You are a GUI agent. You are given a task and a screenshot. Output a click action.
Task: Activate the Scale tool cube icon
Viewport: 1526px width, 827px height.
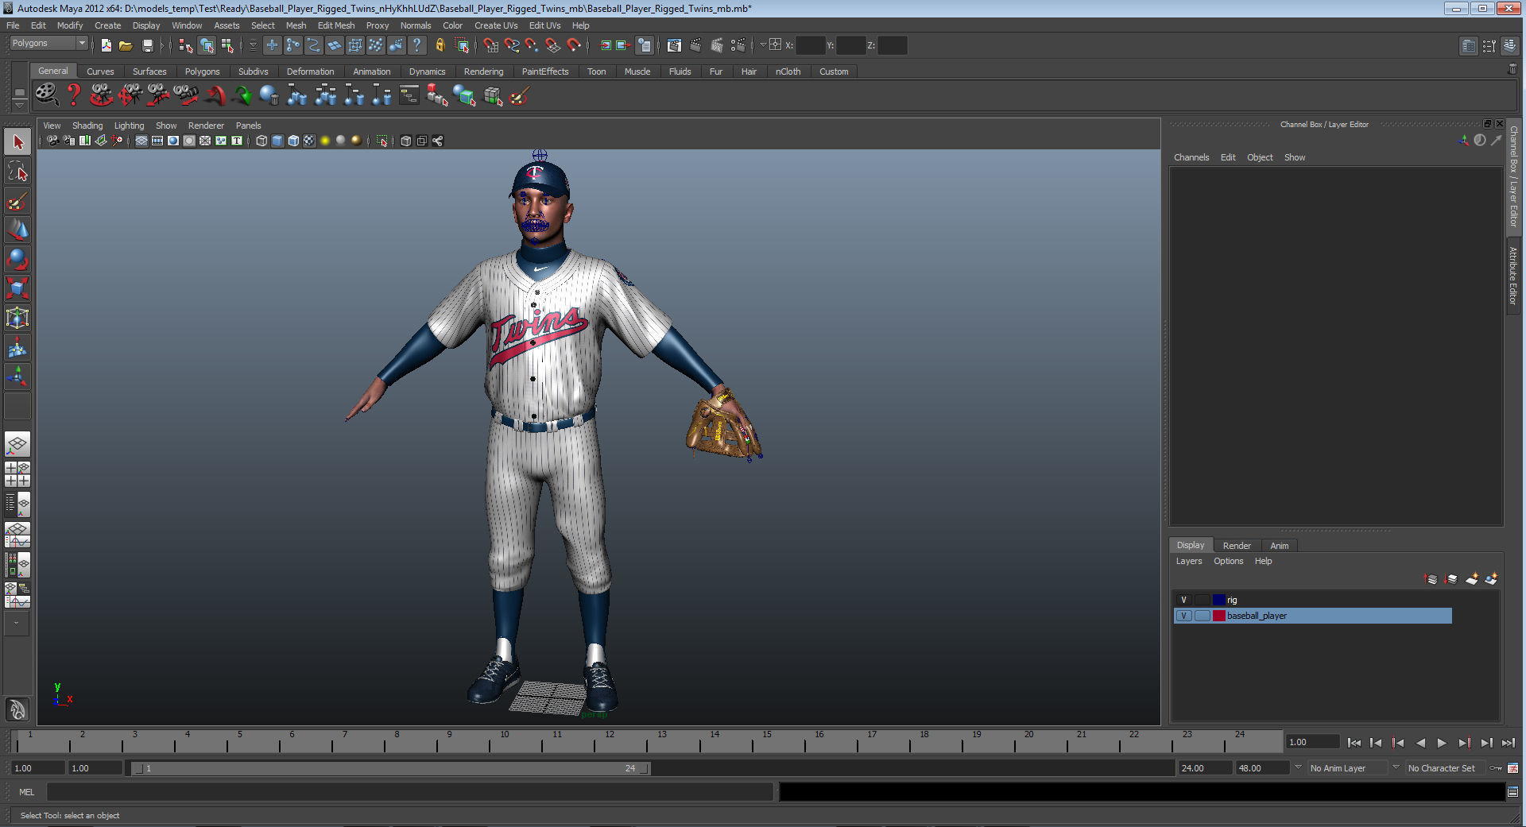coord(17,289)
